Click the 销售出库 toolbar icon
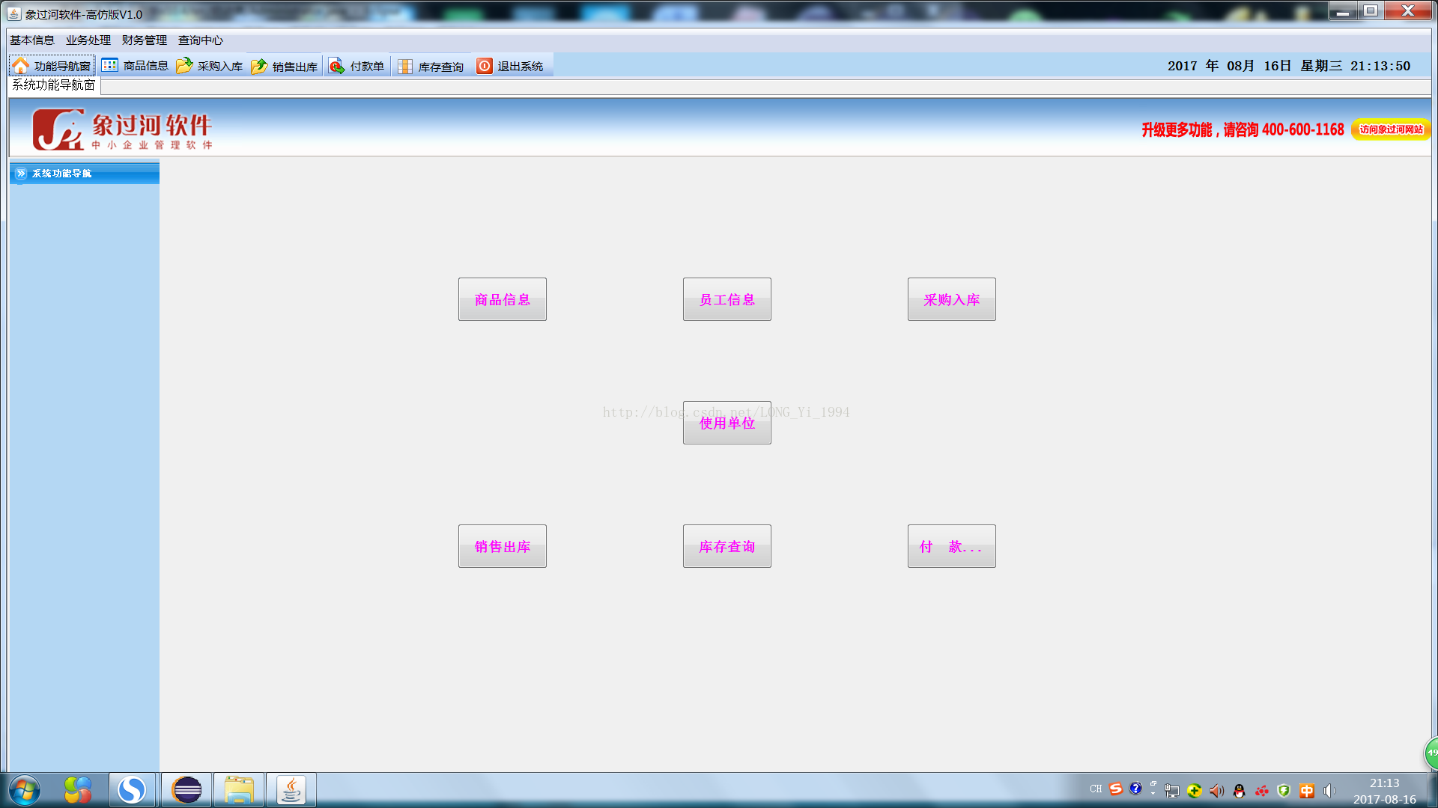This screenshot has width=1438, height=808. pos(259,66)
